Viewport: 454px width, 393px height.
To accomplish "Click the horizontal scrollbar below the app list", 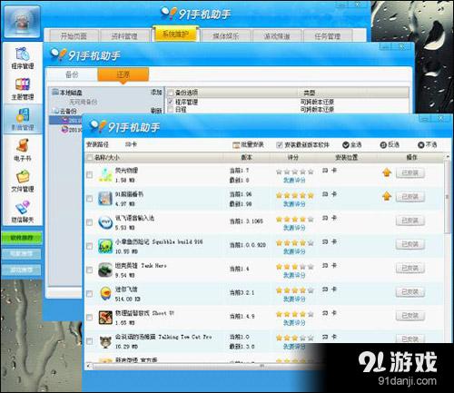I will (x=262, y=366).
